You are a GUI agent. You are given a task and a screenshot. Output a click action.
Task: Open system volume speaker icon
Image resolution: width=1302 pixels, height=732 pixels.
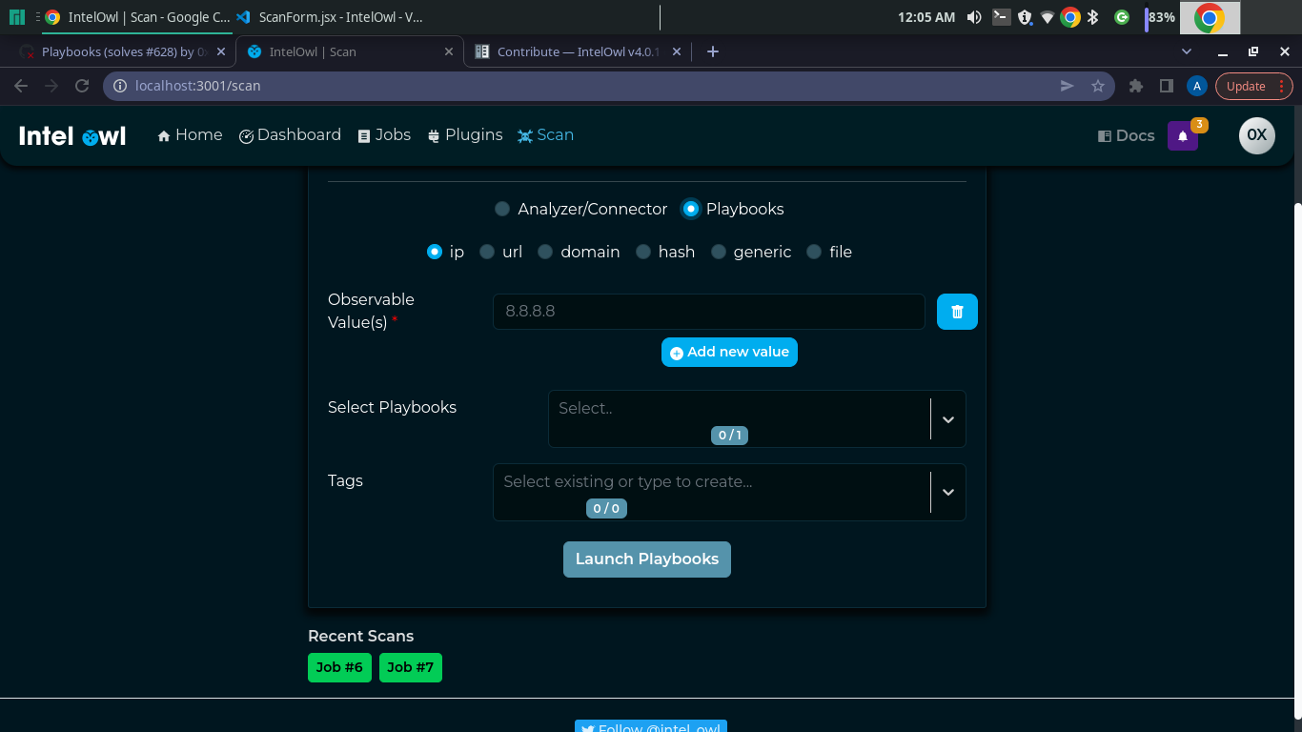[974, 17]
